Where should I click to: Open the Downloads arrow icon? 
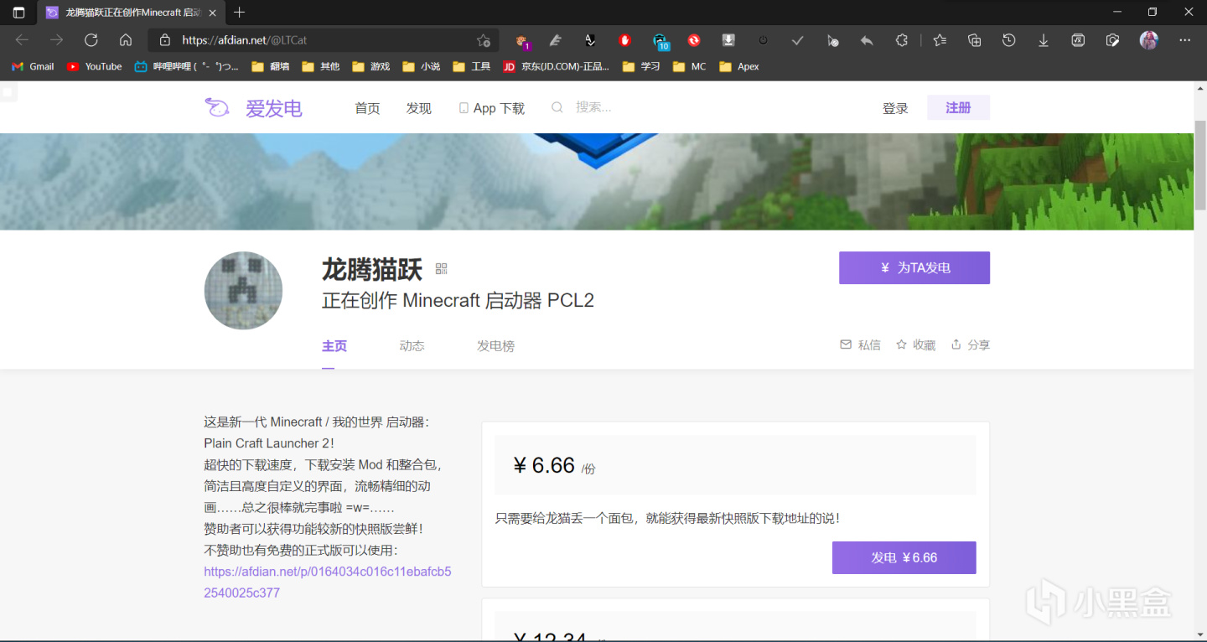(1044, 39)
